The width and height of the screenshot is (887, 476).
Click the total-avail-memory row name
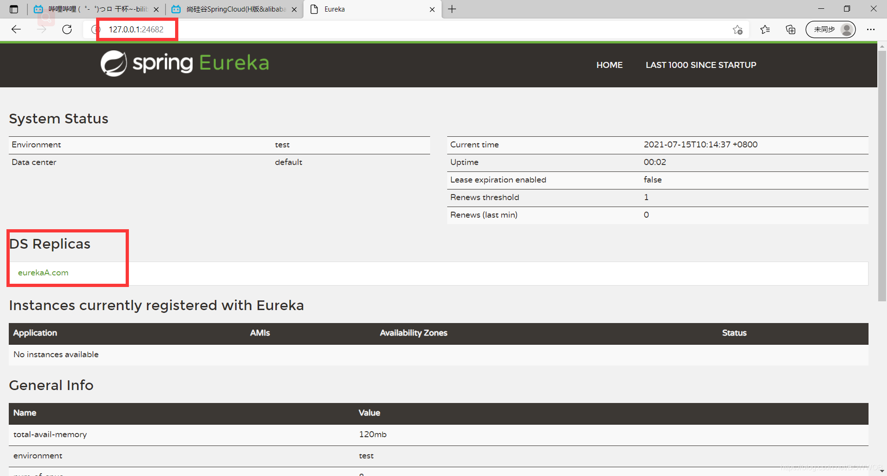point(50,434)
